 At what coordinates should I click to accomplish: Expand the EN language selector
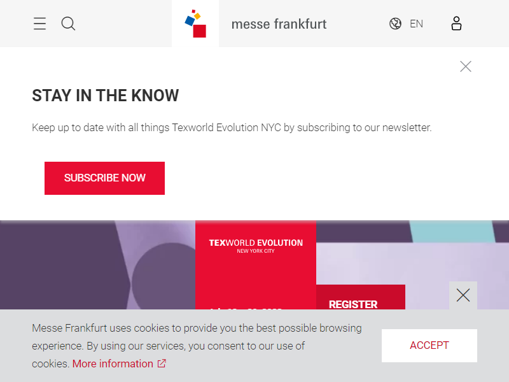416,24
